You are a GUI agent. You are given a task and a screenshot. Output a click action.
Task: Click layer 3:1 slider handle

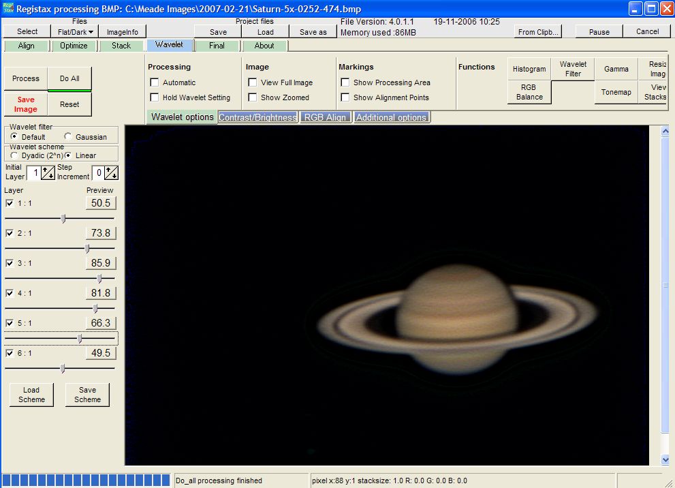click(x=99, y=278)
